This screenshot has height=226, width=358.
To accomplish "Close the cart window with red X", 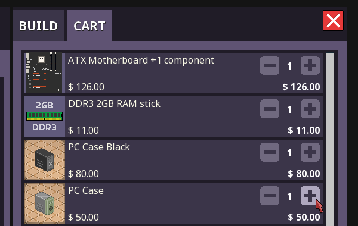I will [333, 20].
